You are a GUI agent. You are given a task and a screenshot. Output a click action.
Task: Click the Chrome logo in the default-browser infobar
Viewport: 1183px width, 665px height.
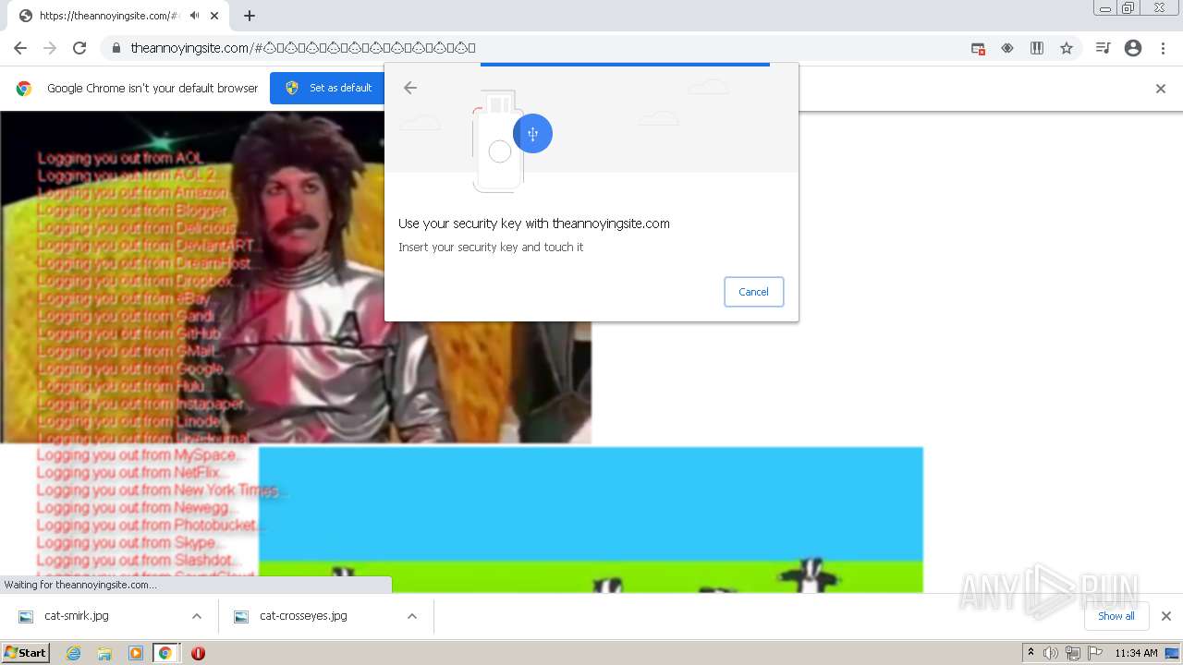[x=24, y=89]
